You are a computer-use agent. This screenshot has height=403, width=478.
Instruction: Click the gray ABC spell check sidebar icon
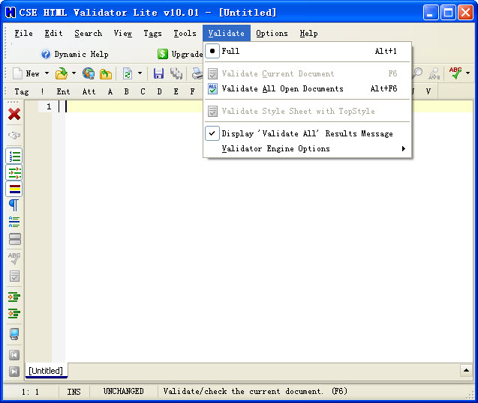click(14, 258)
